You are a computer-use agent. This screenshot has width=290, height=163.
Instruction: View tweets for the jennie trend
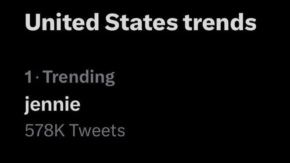[x=75, y=131]
